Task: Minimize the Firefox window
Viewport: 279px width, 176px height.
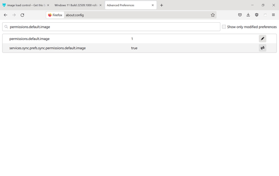Action: coord(252,5)
